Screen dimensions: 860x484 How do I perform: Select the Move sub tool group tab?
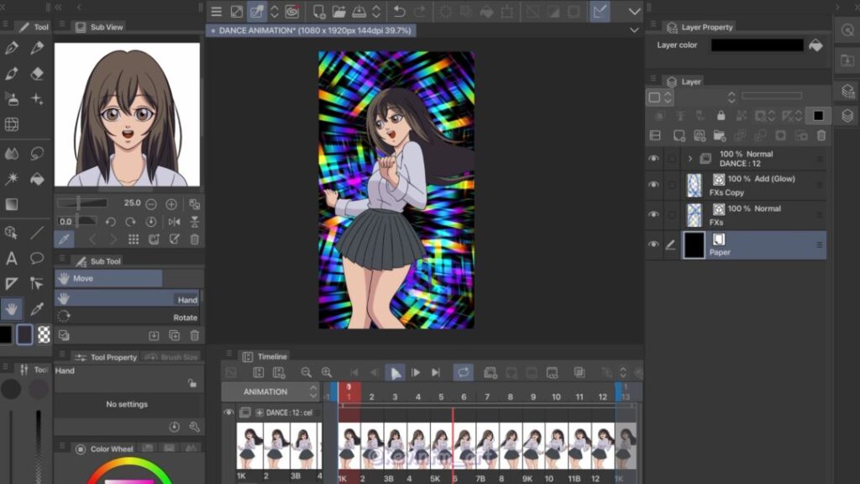(x=108, y=279)
